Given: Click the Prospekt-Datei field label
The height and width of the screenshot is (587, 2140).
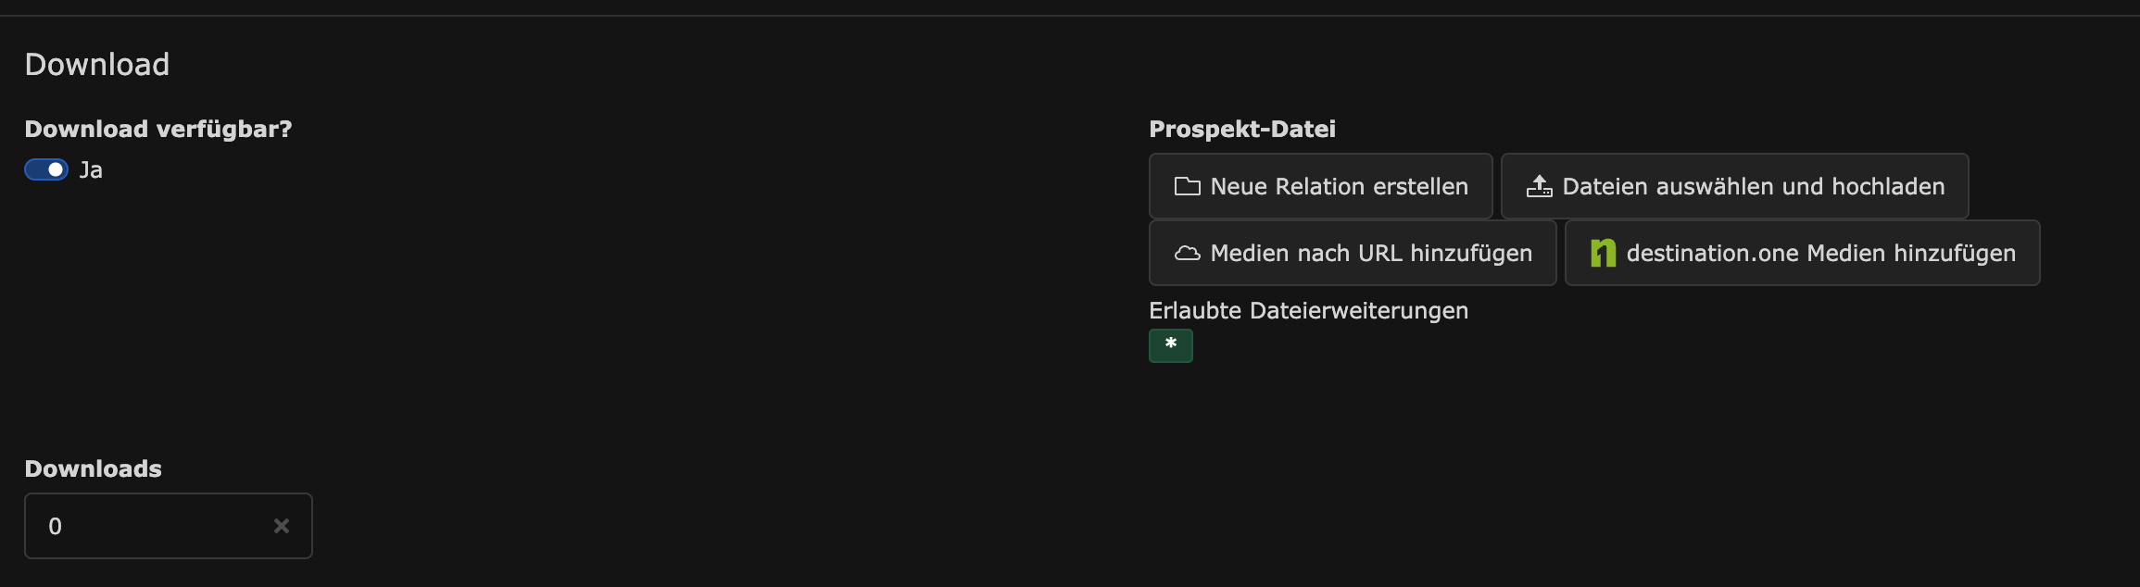Looking at the screenshot, I should [x=1242, y=129].
